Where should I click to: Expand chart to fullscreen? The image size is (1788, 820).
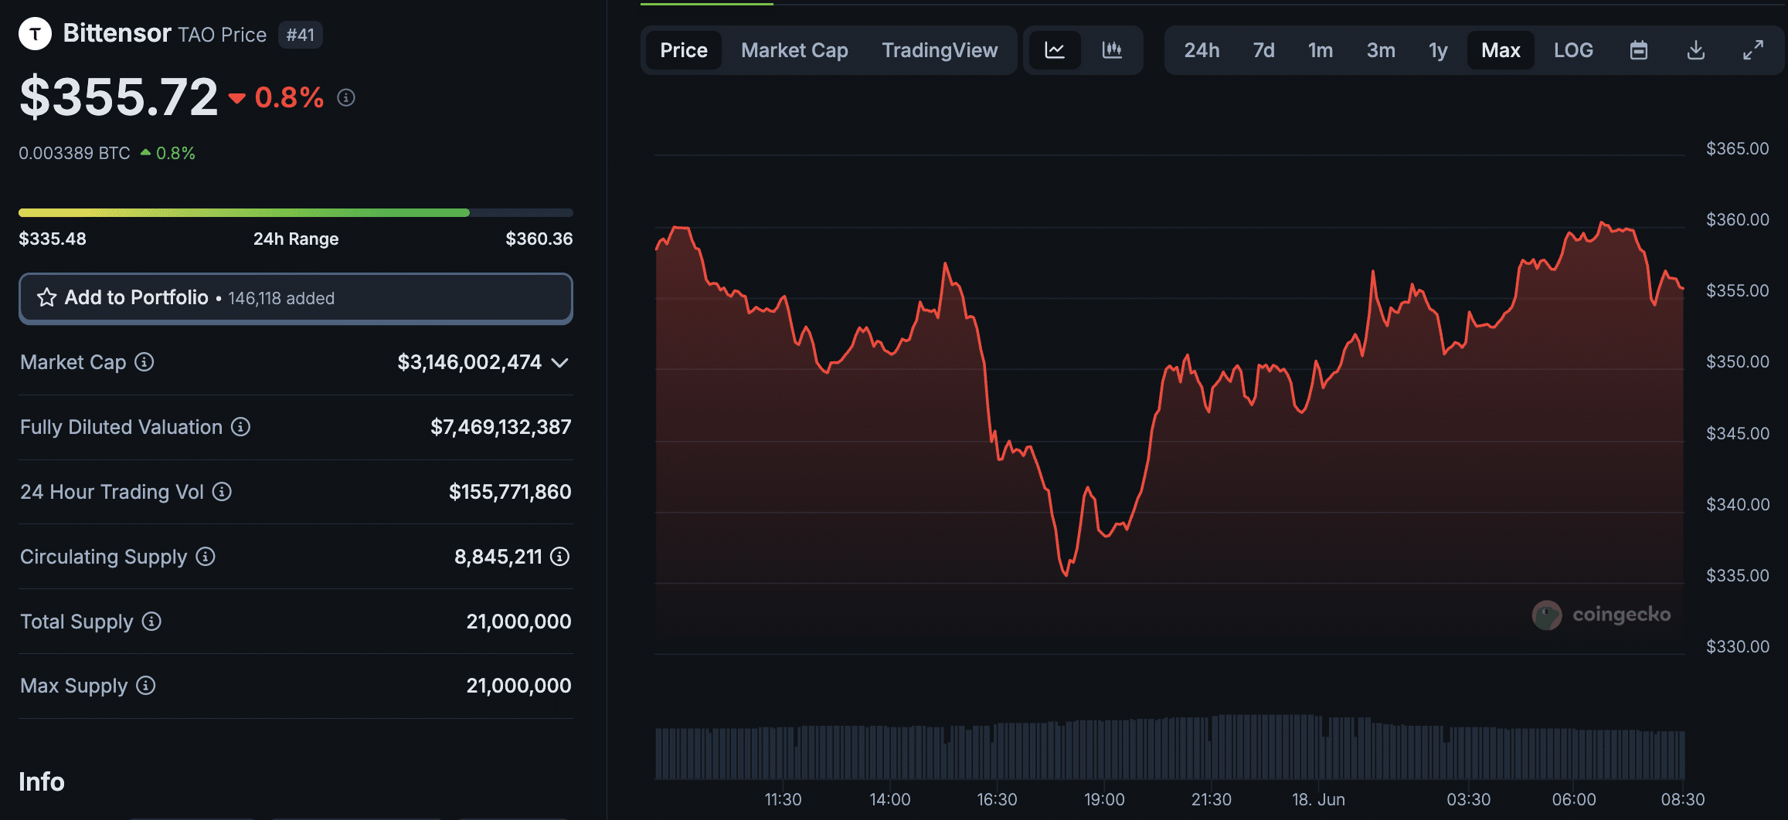click(x=1753, y=50)
